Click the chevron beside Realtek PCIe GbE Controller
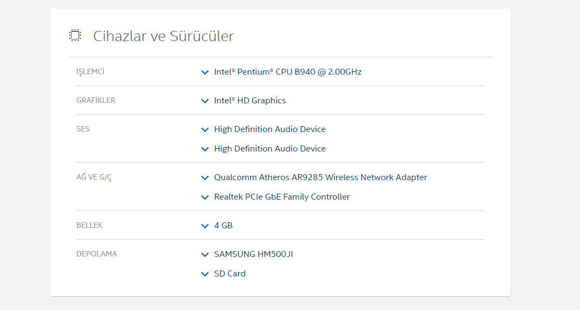This screenshot has height=310, width=580. [205, 197]
